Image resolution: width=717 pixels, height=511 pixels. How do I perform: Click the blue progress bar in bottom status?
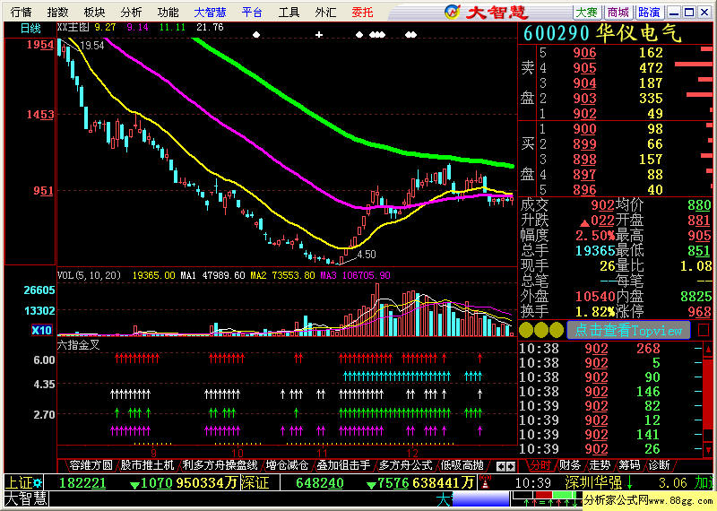480,498
